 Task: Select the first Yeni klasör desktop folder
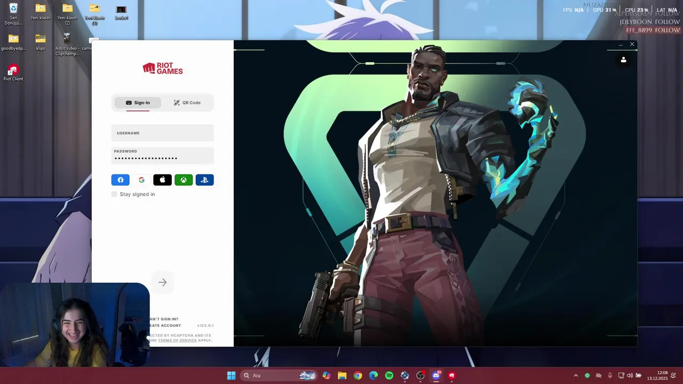pos(41,12)
